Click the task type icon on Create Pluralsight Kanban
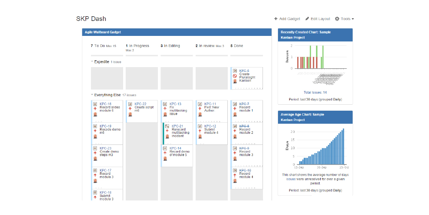The image size is (429, 215). (235, 71)
